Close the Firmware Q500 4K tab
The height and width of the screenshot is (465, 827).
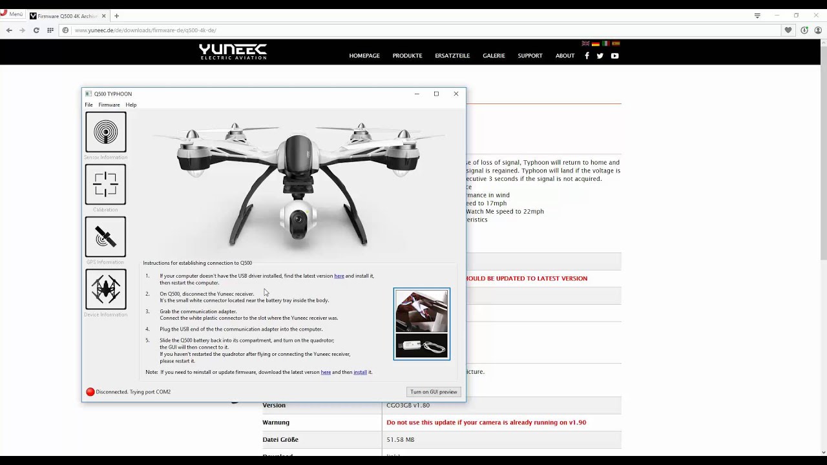tap(103, 15)
